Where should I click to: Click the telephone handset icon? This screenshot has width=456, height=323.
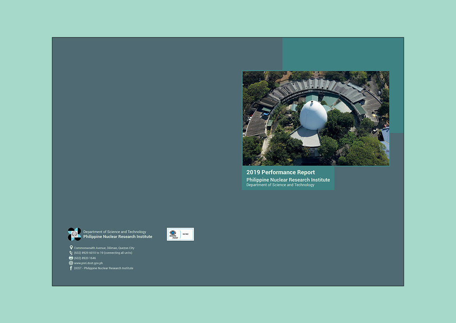(x=71, y=253)
